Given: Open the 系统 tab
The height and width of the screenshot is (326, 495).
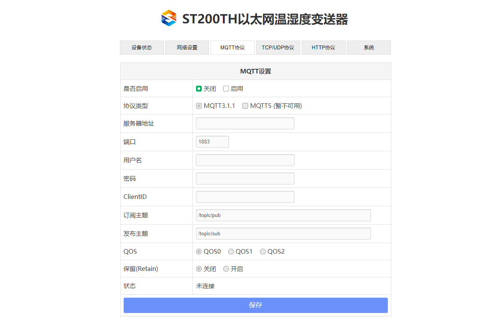Looking at the screenshot, I should coord(369,48).
